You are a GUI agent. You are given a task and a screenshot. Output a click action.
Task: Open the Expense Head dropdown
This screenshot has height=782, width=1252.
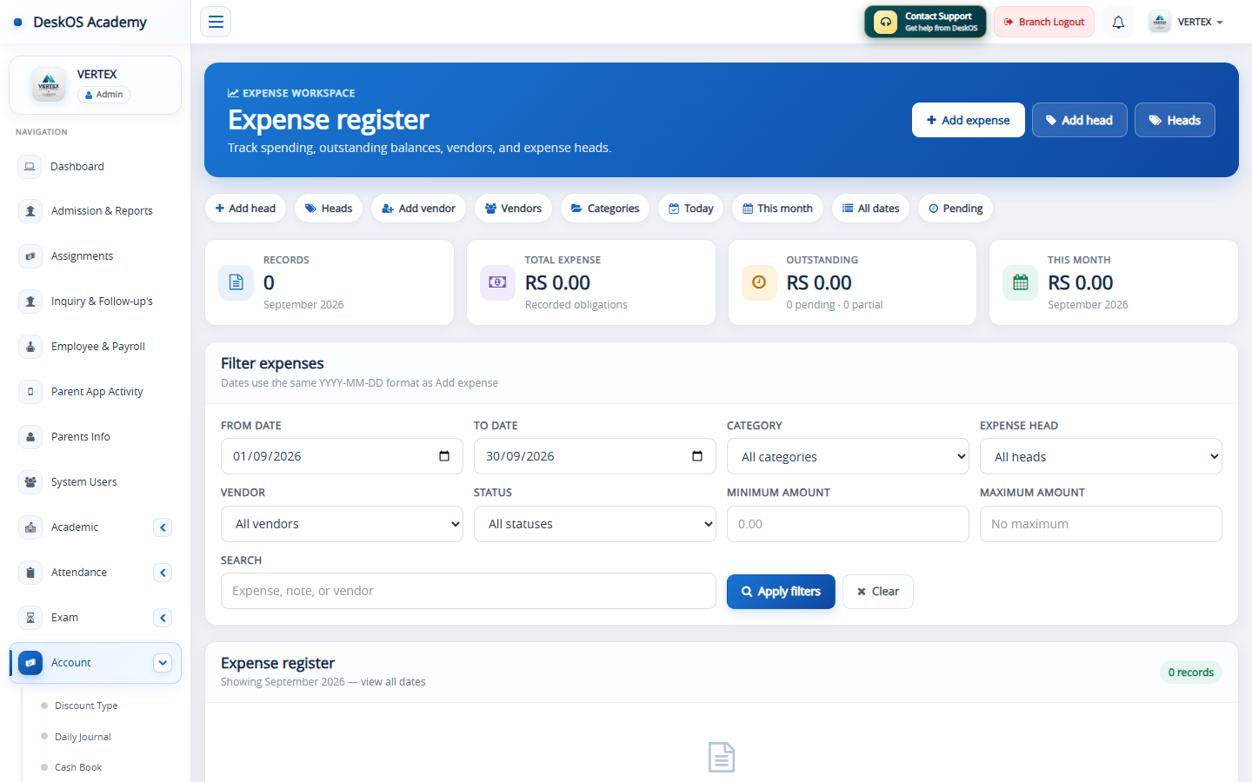(x=1101, y=457)
